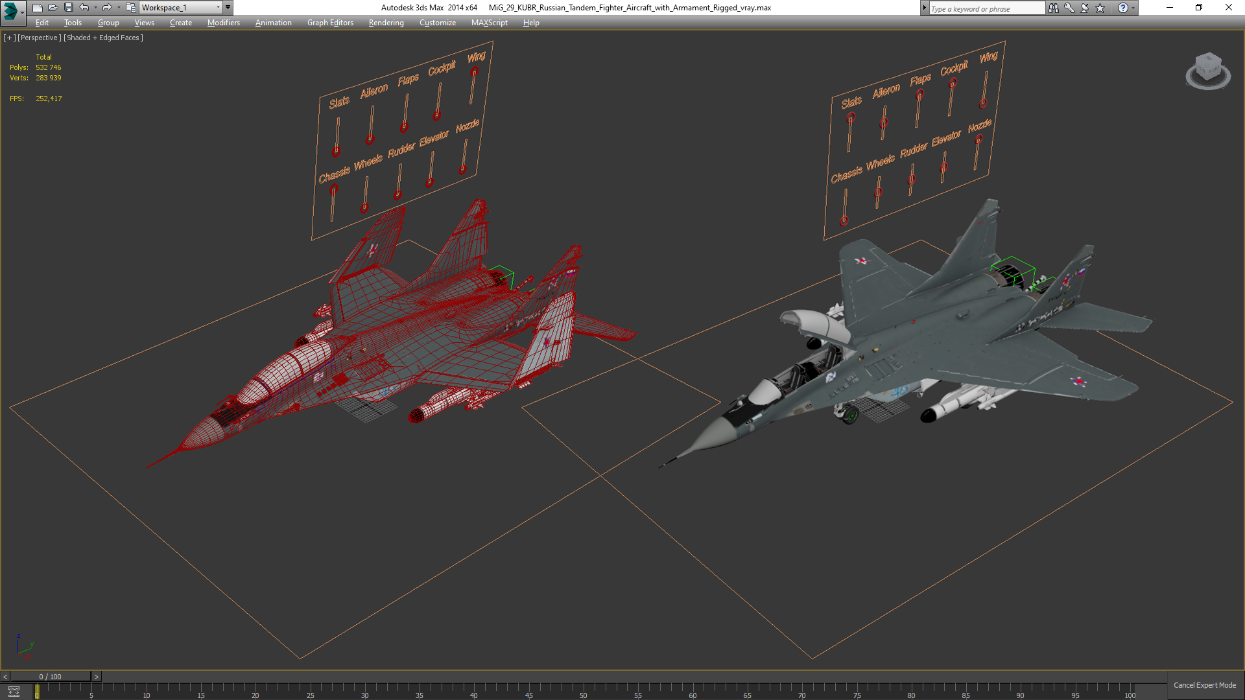Save the file with the floppy disk icon
The width and height of the screenshot is (1245, 700).
click(68, 8)
